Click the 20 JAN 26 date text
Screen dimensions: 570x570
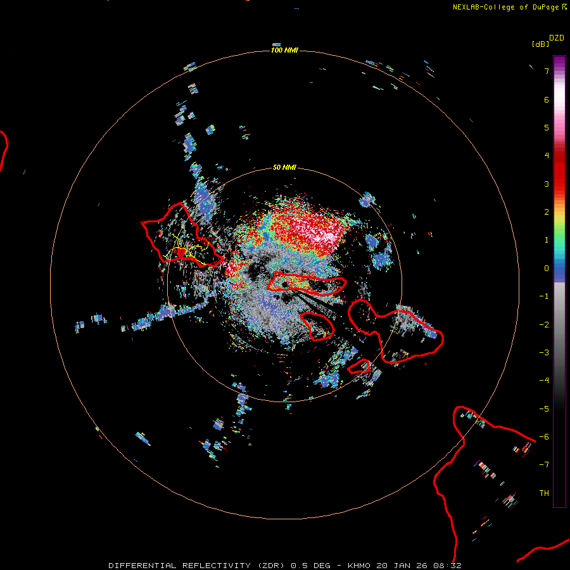pos(403,566)
